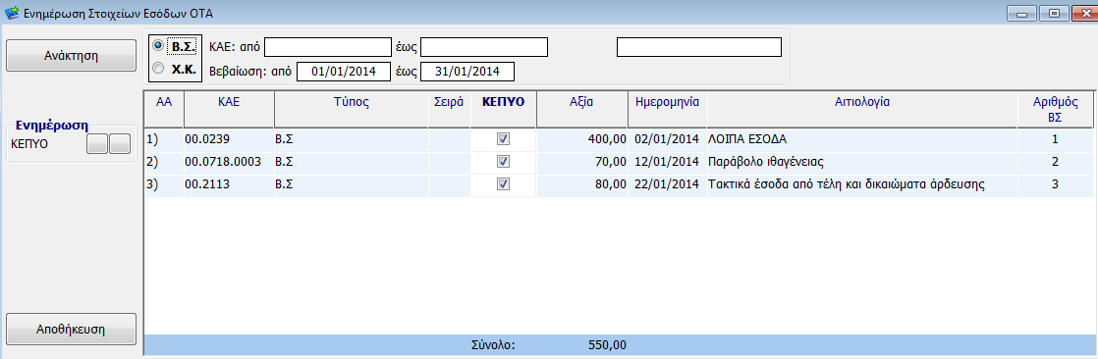Click the Σύνολο total value 550,00

607,344
